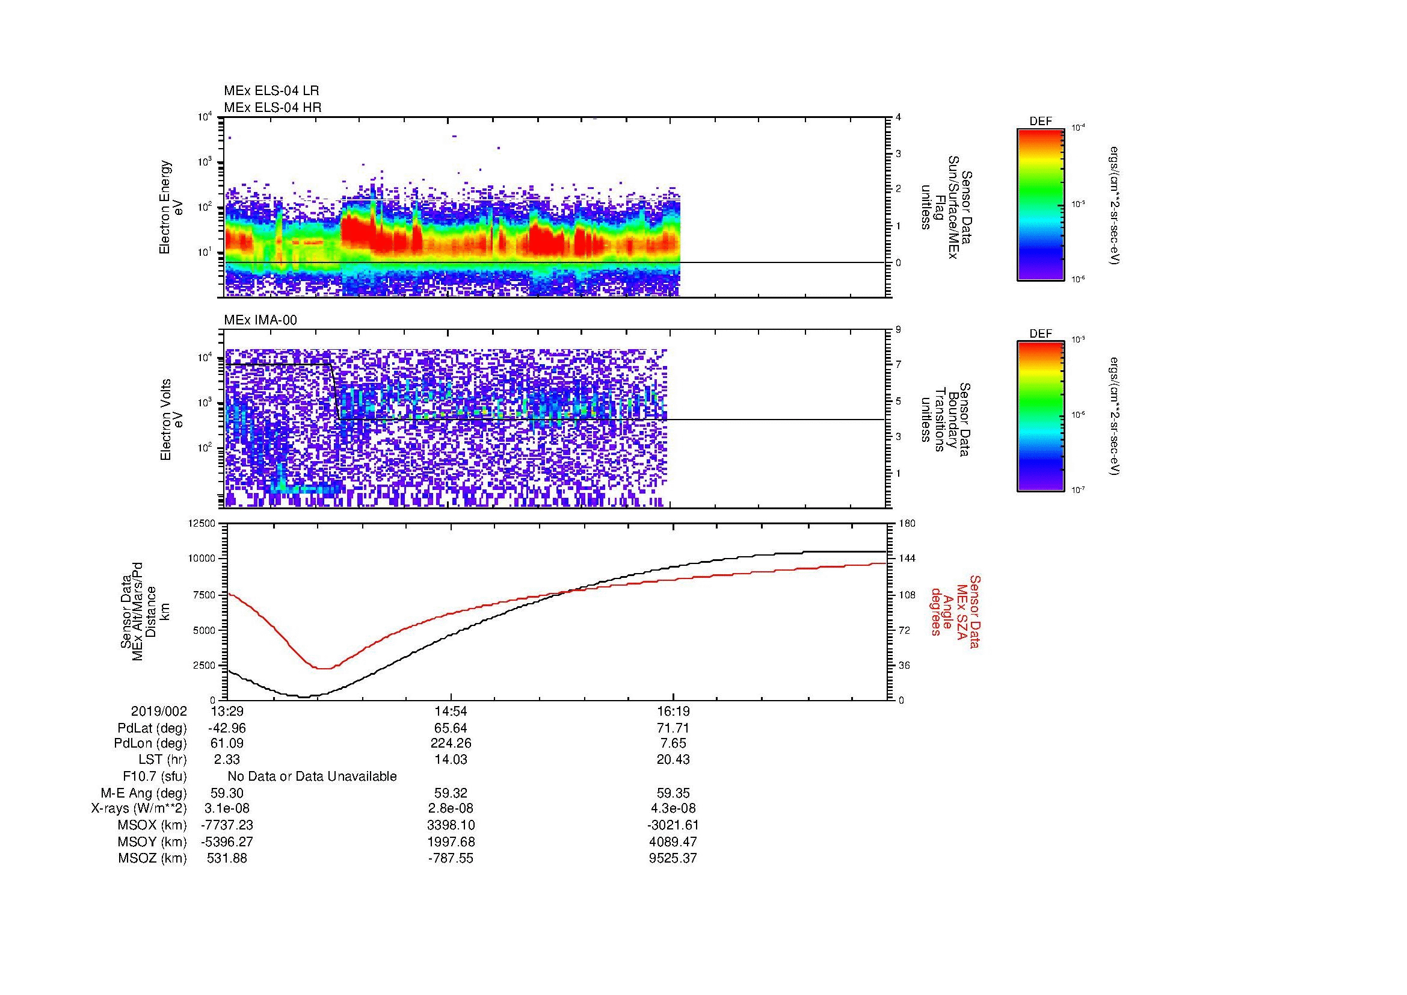Screen dimensions: 1407x995
Task: Click the 180 SZA axis tick label
Action: [x=906, y=523]
